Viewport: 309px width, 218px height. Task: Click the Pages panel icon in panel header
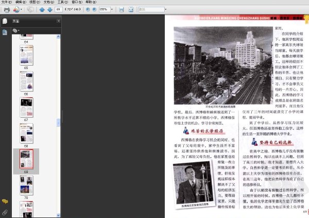(x=5, y=21)
